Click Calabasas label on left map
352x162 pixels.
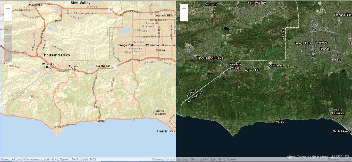103,66
